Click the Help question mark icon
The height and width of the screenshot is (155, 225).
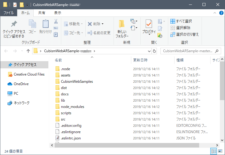pos(221,13)
